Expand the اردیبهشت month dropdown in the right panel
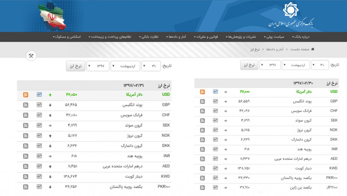 (x=296, y=65)
